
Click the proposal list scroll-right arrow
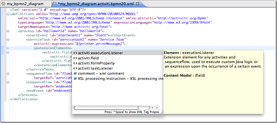tap(157, 108)
